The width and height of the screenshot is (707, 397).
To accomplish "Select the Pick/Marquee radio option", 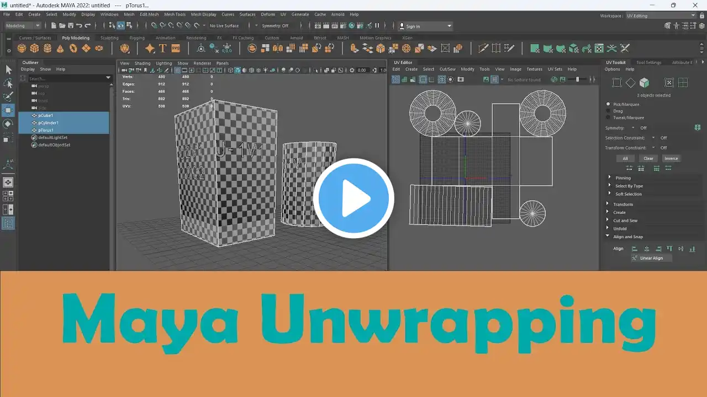I will (x=609, y=104).
